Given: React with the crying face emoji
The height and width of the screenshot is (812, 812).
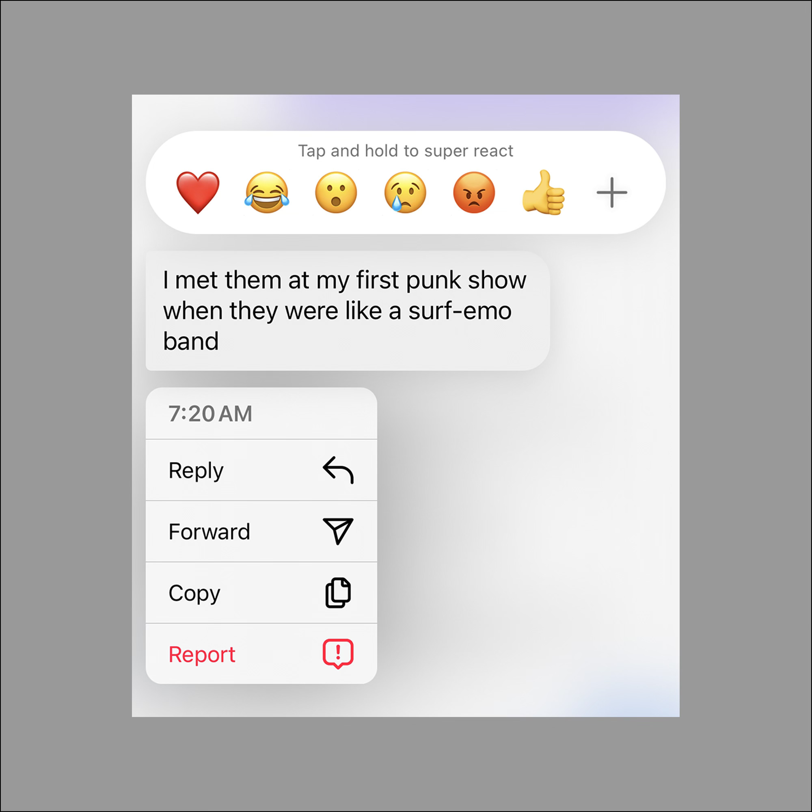Looking at the screenshot, I should (x=405, y=192).
